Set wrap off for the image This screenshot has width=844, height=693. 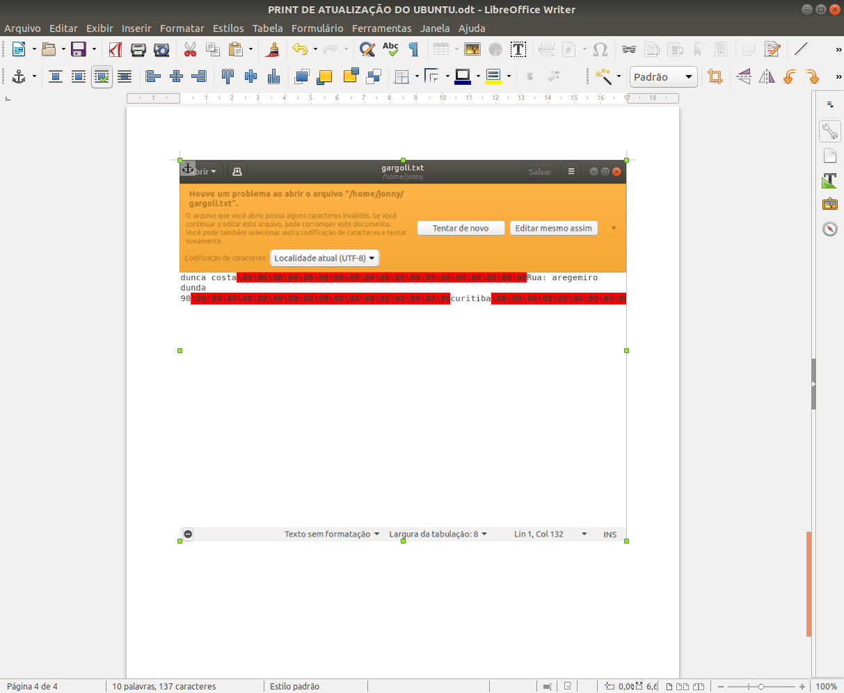tap(56, 76)
